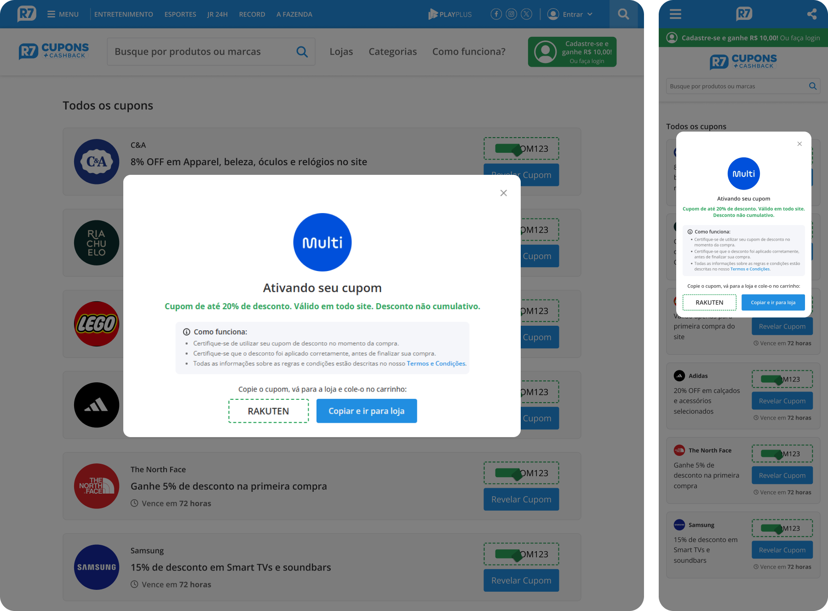Click the PlayPlus logo link
This screenshot has width=828, height=611.
(x=450, y=14)
